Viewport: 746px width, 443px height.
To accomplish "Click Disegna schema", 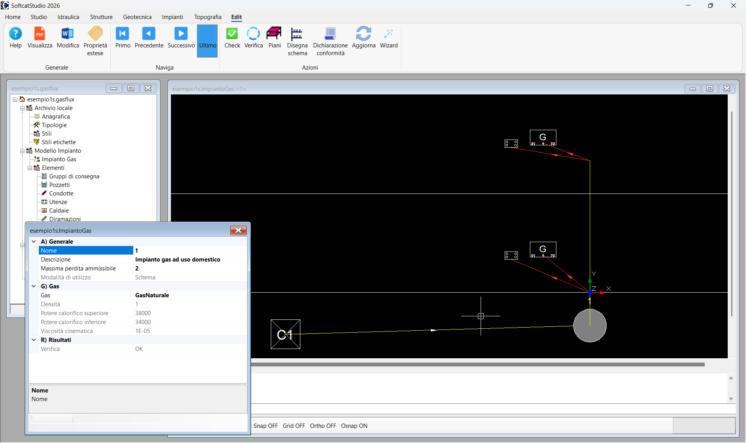I will coord(297,41).
